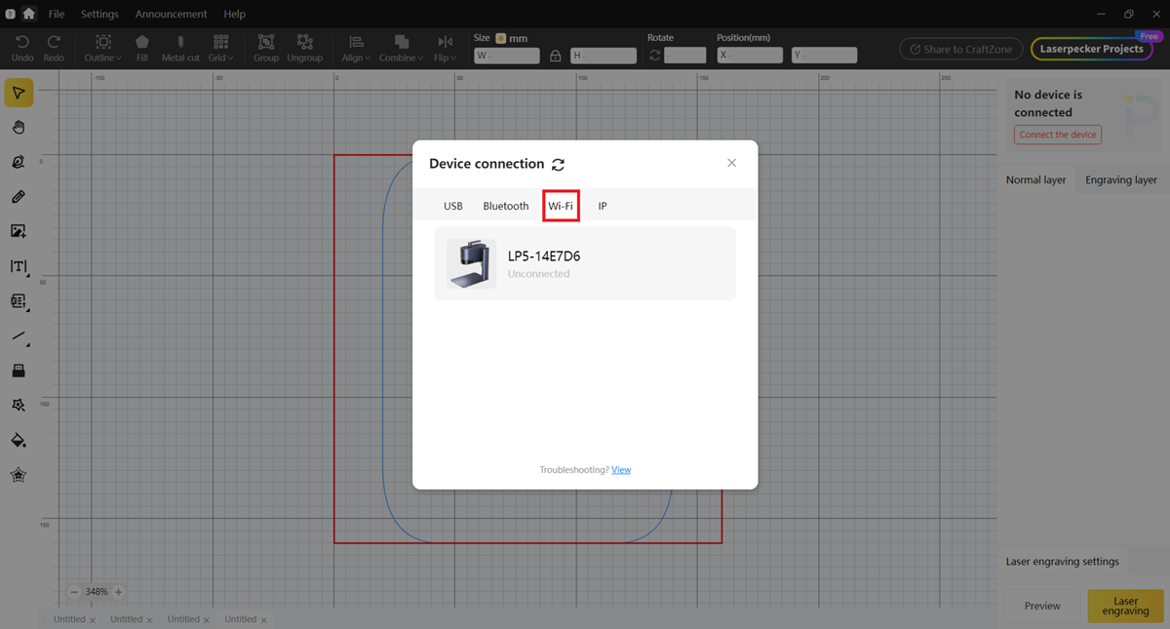Ungroup the selected objects
Image resolution: width=1170 pixels, height=629 pixels.
click(305, 48)
